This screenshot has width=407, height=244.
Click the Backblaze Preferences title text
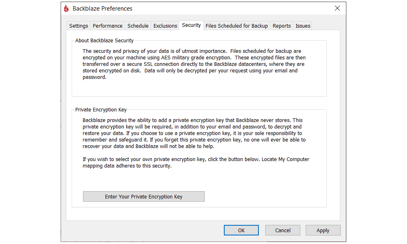(102, 9)
